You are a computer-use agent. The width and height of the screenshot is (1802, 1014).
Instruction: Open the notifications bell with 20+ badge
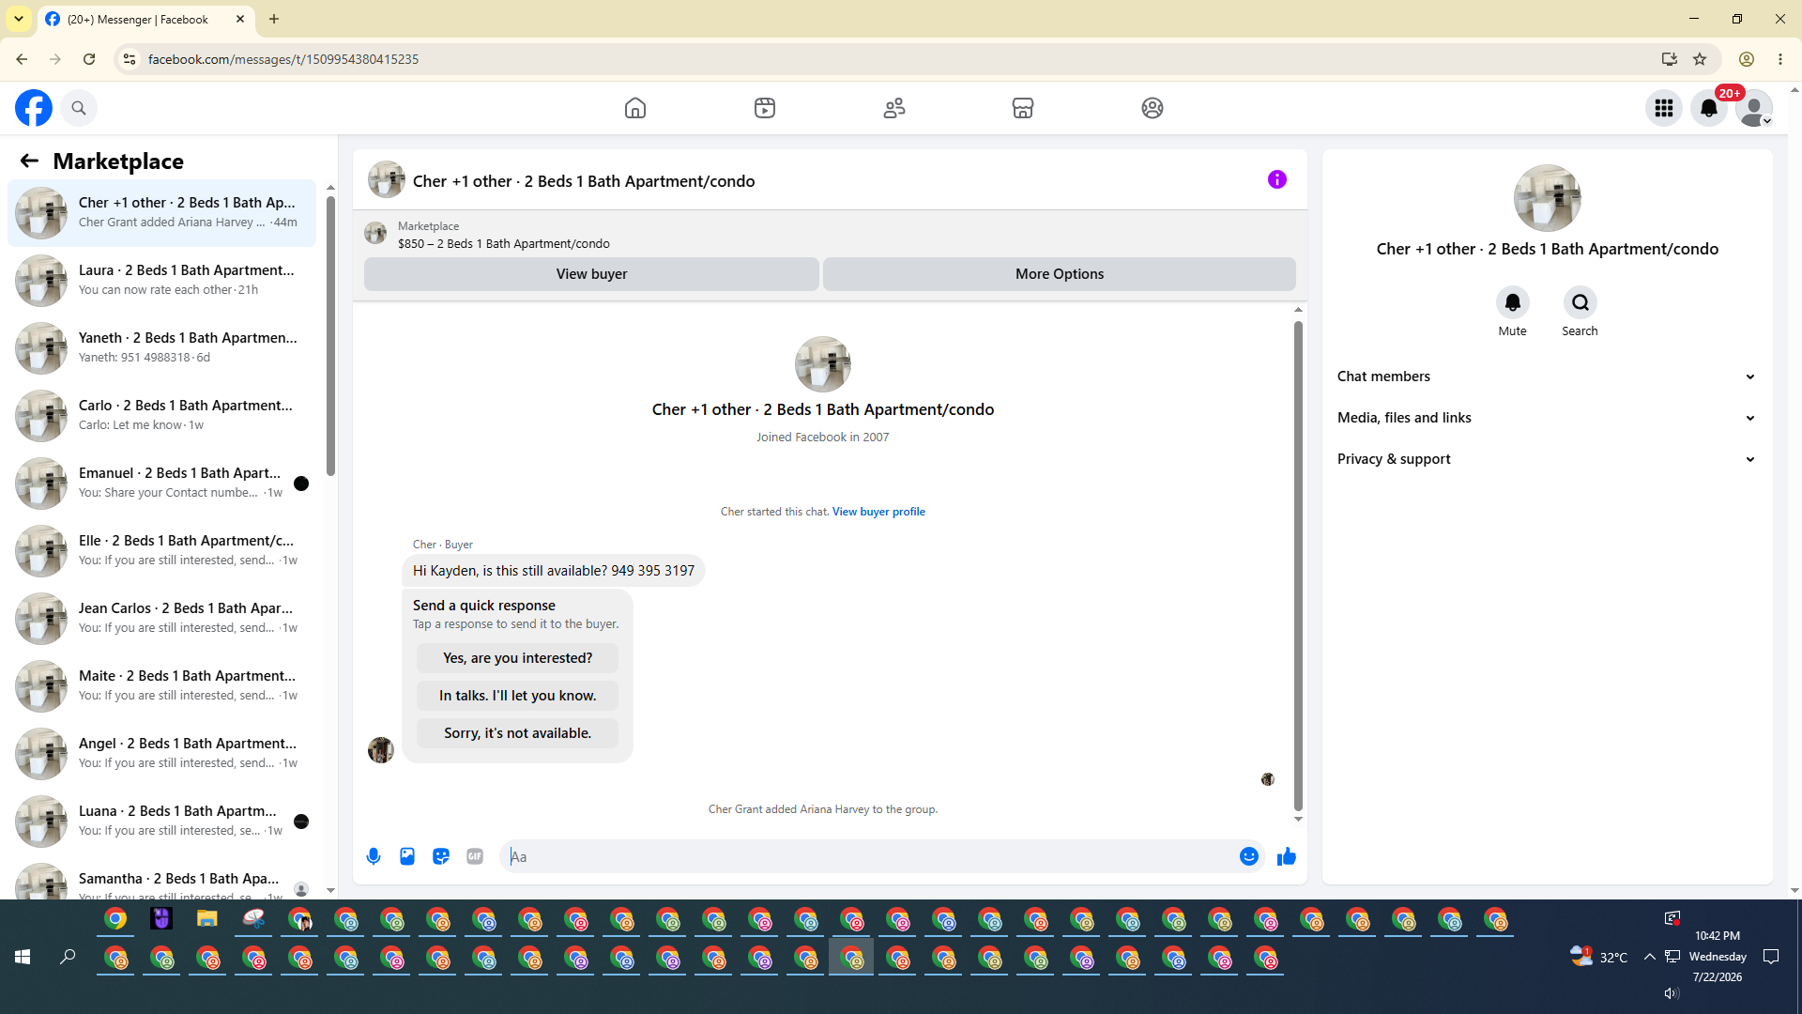pos(1709,108)
